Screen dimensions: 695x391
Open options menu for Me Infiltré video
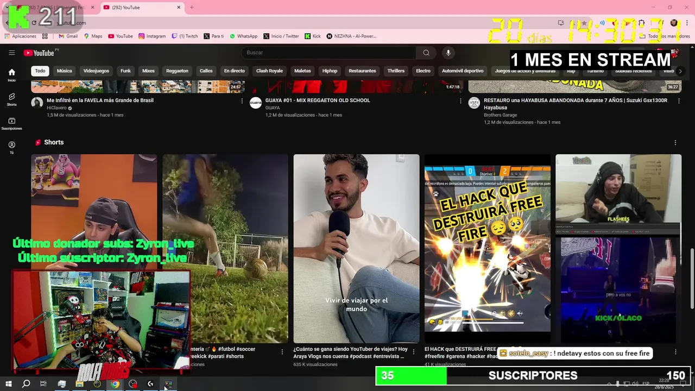[x=242, y=101]
